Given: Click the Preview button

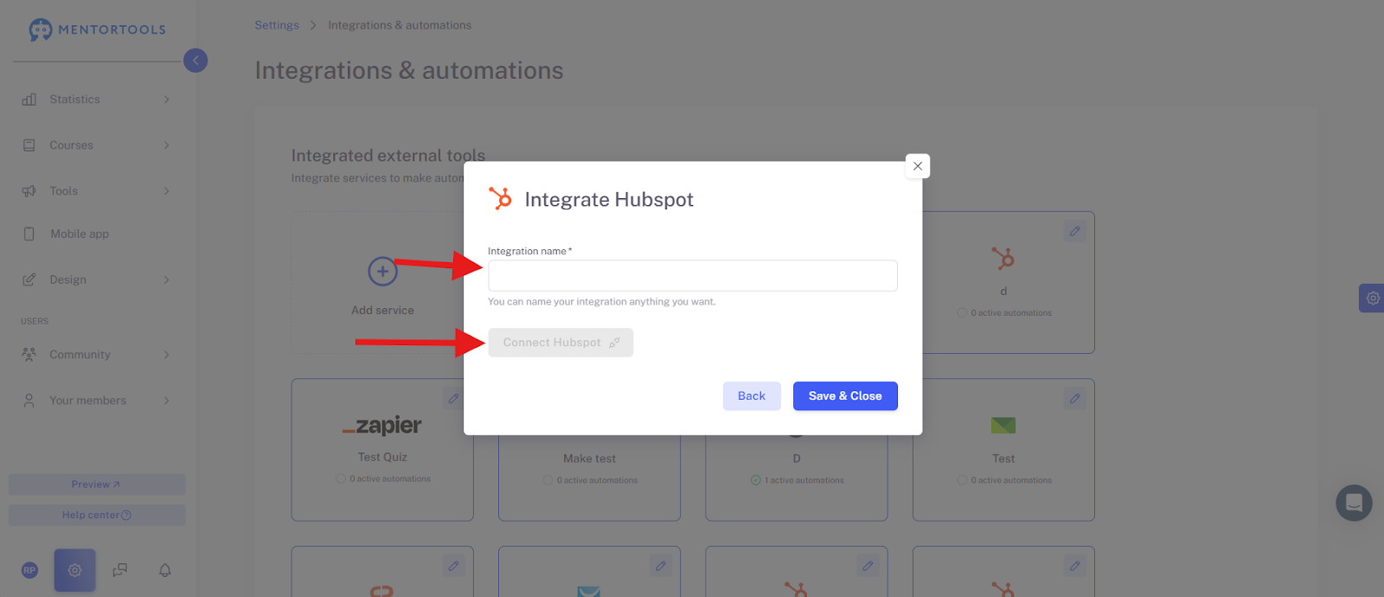Looking at the screenshot, I should click(x=97, y=485).
